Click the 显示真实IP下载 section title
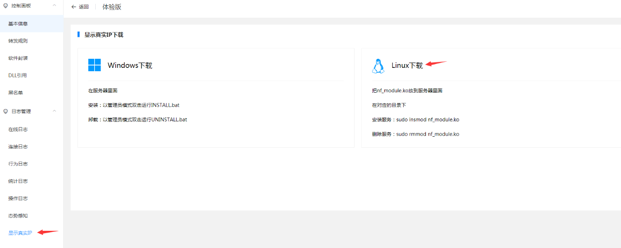The width and height of the screenshot is (621, 248). tap(104, 35)
